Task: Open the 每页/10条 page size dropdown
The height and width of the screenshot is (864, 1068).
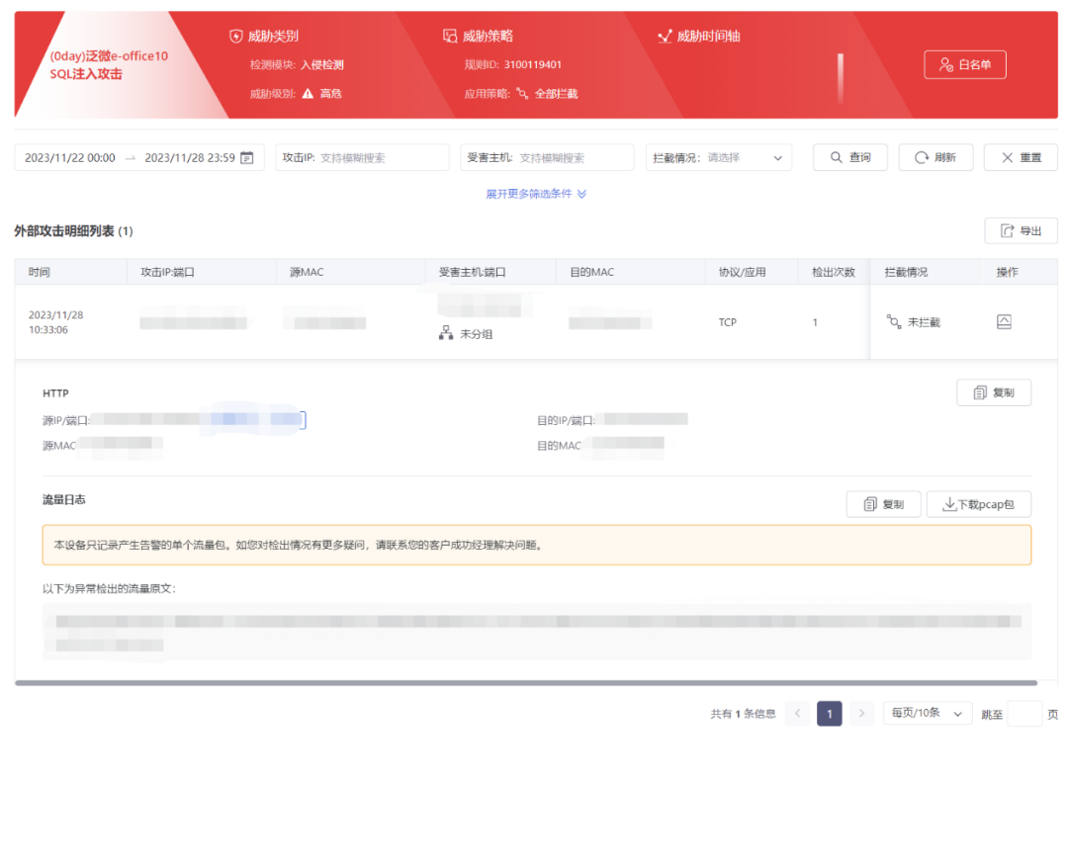Action: pos(927,713)
